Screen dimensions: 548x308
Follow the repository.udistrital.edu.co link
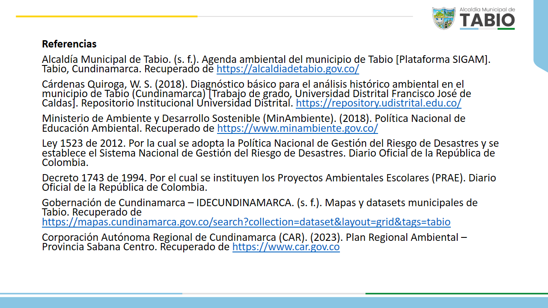pyautogui.click(x=378, y=103)
